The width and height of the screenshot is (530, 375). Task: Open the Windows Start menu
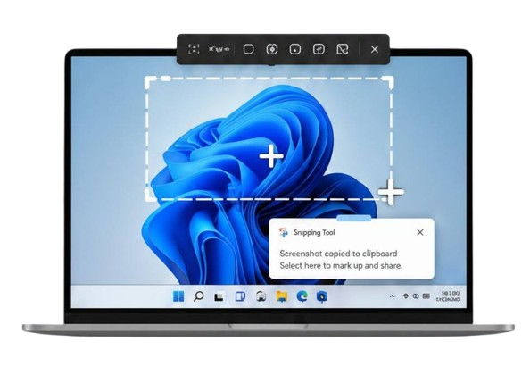click(x=178, y=296)
